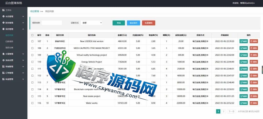
Task: Open the 还款方式 dropdown showing 全部
Action: [x=91, y=23]
